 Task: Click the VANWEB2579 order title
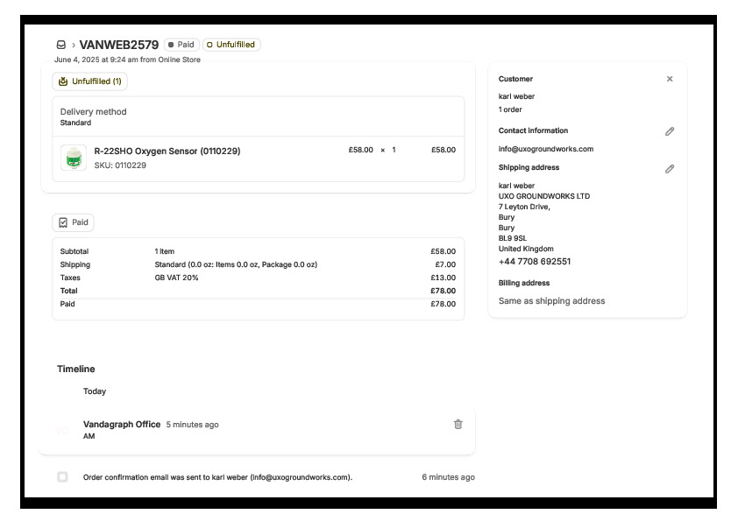[x=118, y=45]
